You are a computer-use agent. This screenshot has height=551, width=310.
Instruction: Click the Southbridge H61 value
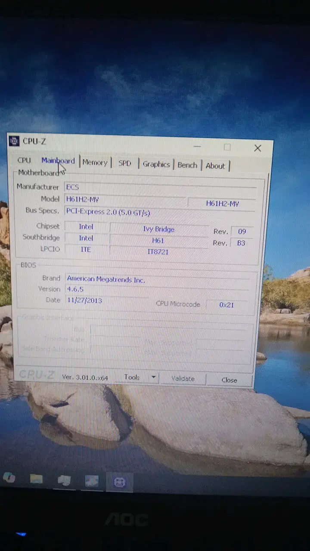pyautogui.click(x=158, y=240)
